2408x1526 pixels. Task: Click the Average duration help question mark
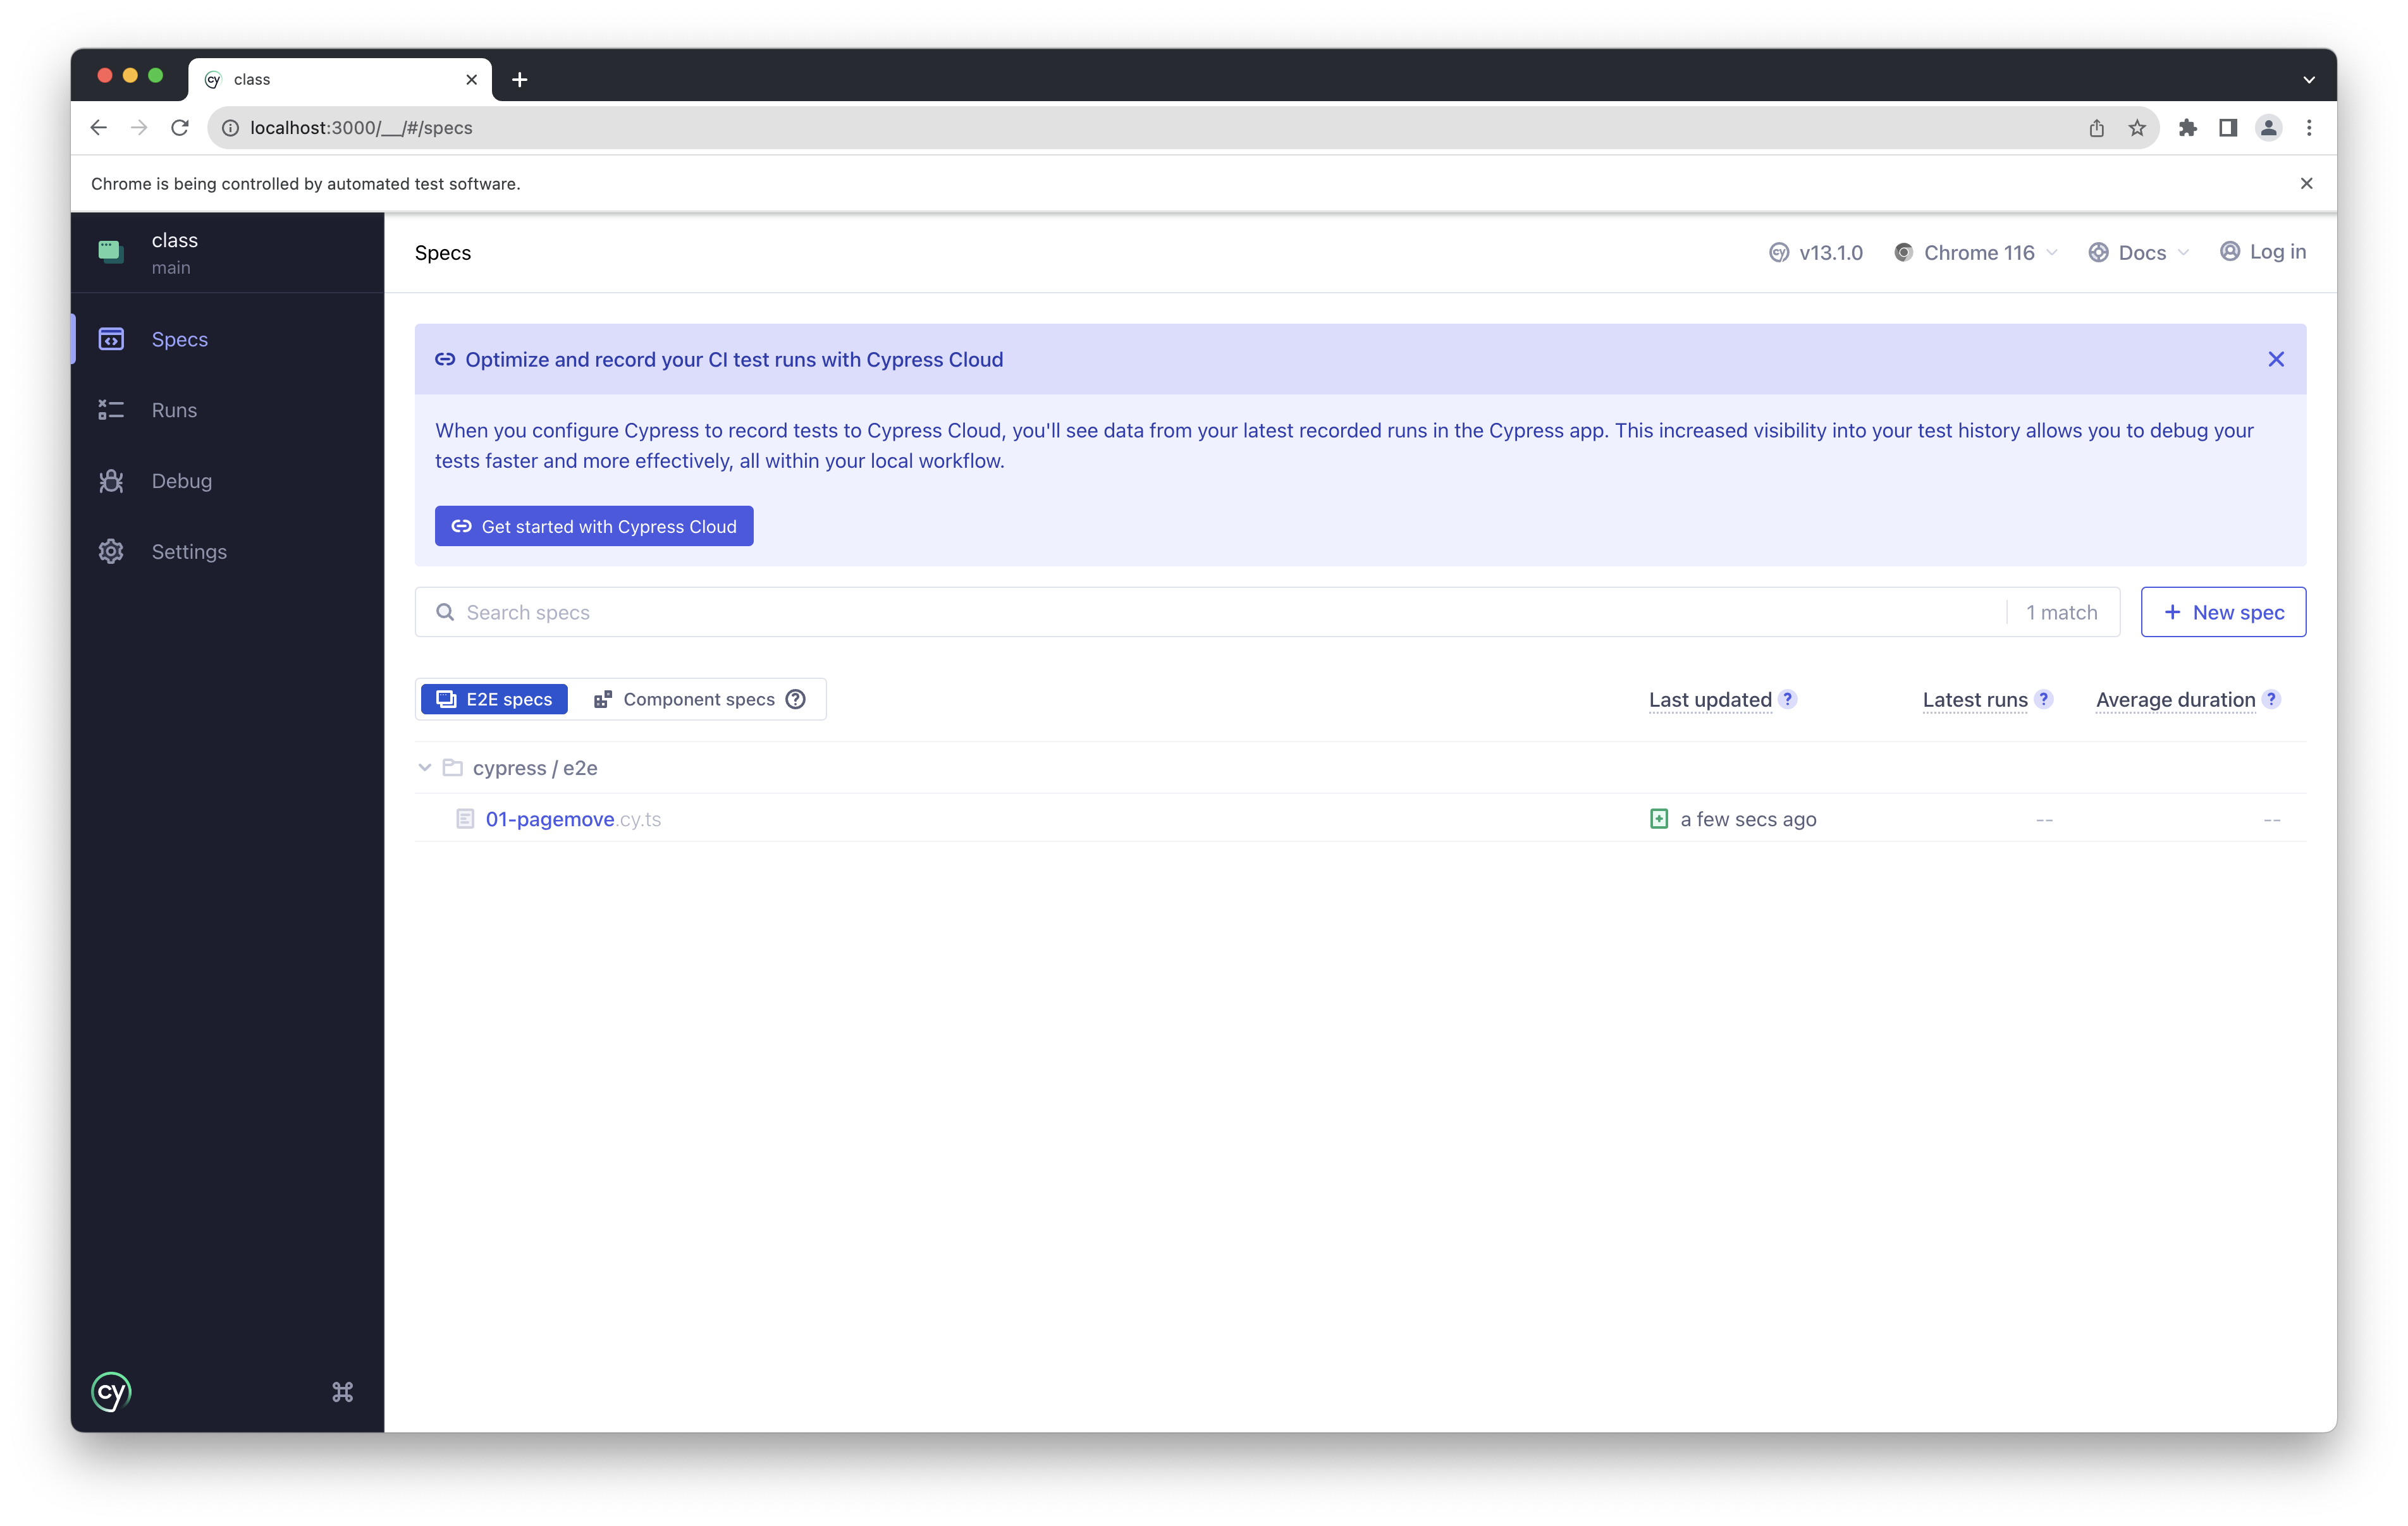[2271, 699]
